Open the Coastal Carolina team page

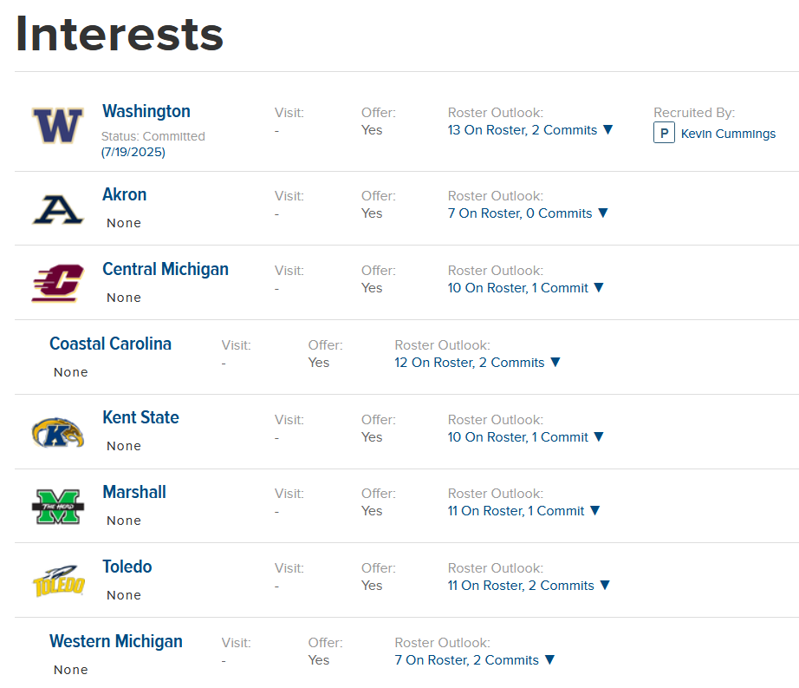point(110,344)
